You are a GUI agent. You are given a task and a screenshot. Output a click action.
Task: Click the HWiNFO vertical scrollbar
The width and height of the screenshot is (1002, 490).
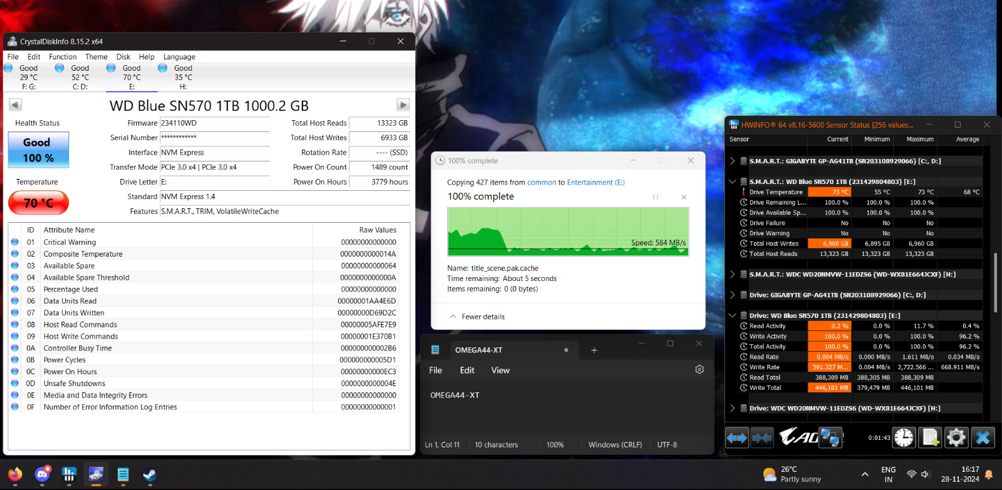pos(994,283)
